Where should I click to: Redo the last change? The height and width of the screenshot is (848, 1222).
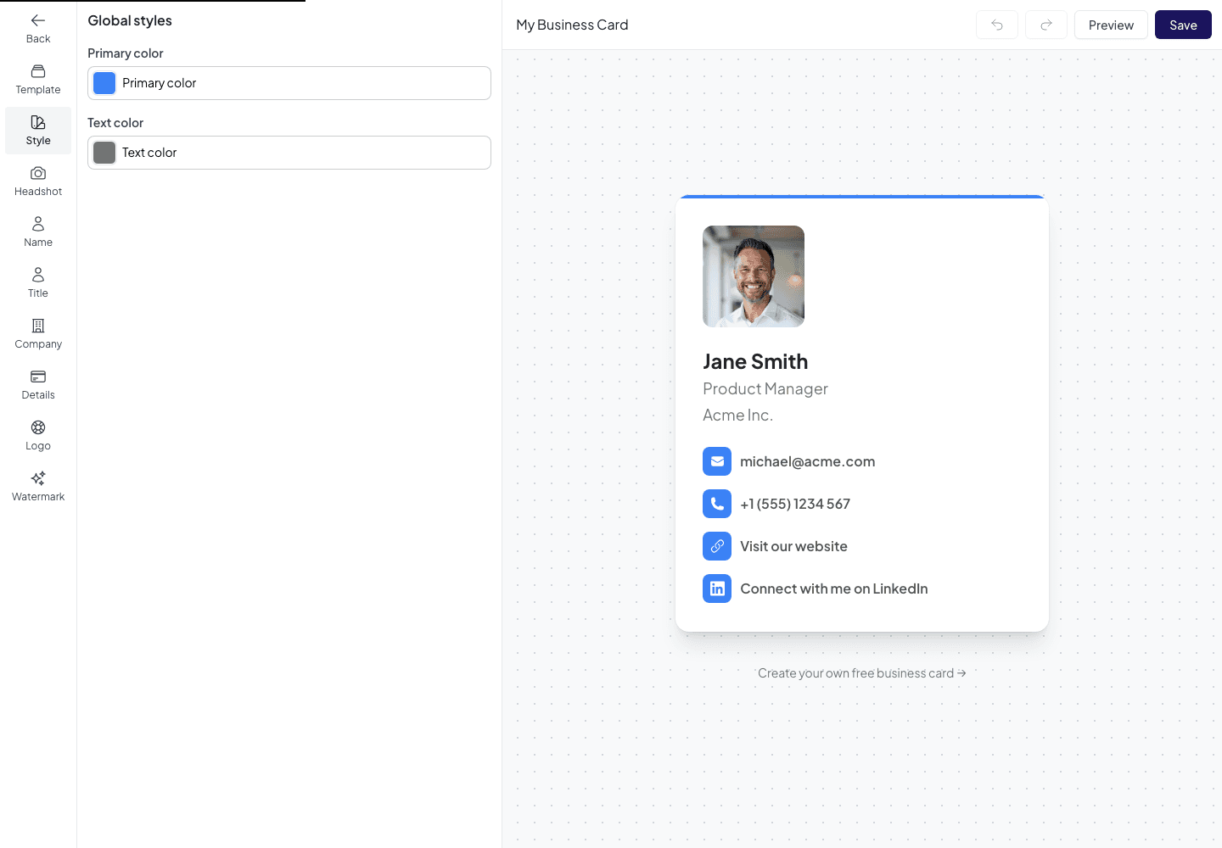coord(1046,25)
